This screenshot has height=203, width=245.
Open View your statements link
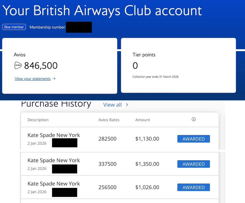(33, 79)
